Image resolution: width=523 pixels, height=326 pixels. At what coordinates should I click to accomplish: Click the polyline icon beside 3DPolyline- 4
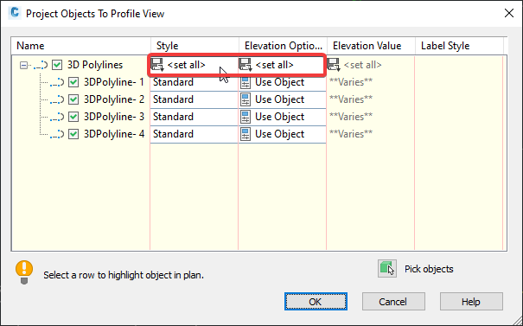pos(57,135)
